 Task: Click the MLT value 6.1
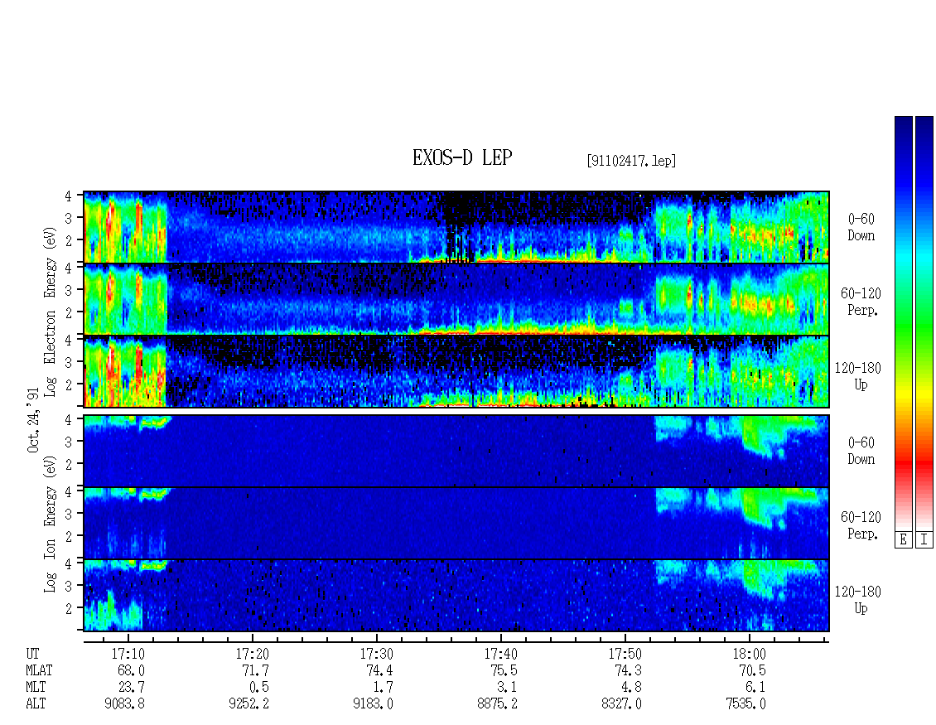click(755, 688)
